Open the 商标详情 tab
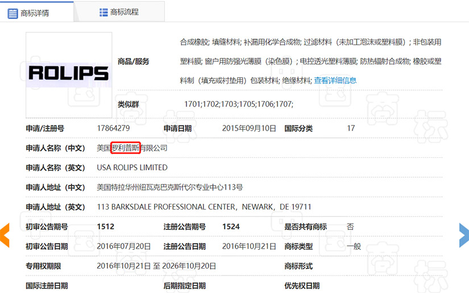 point(35,12)
